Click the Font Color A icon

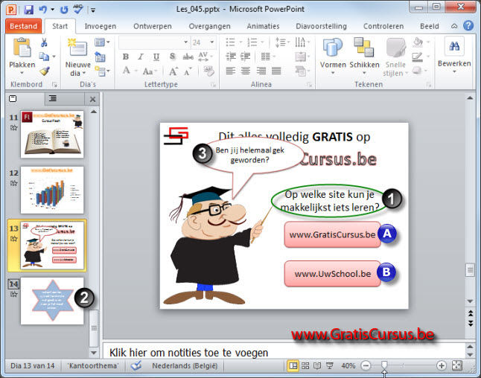click(127, 71)
